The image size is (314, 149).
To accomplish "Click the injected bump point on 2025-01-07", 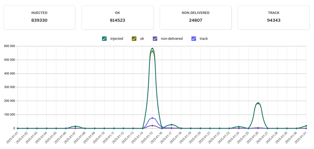I will (75, 126).
